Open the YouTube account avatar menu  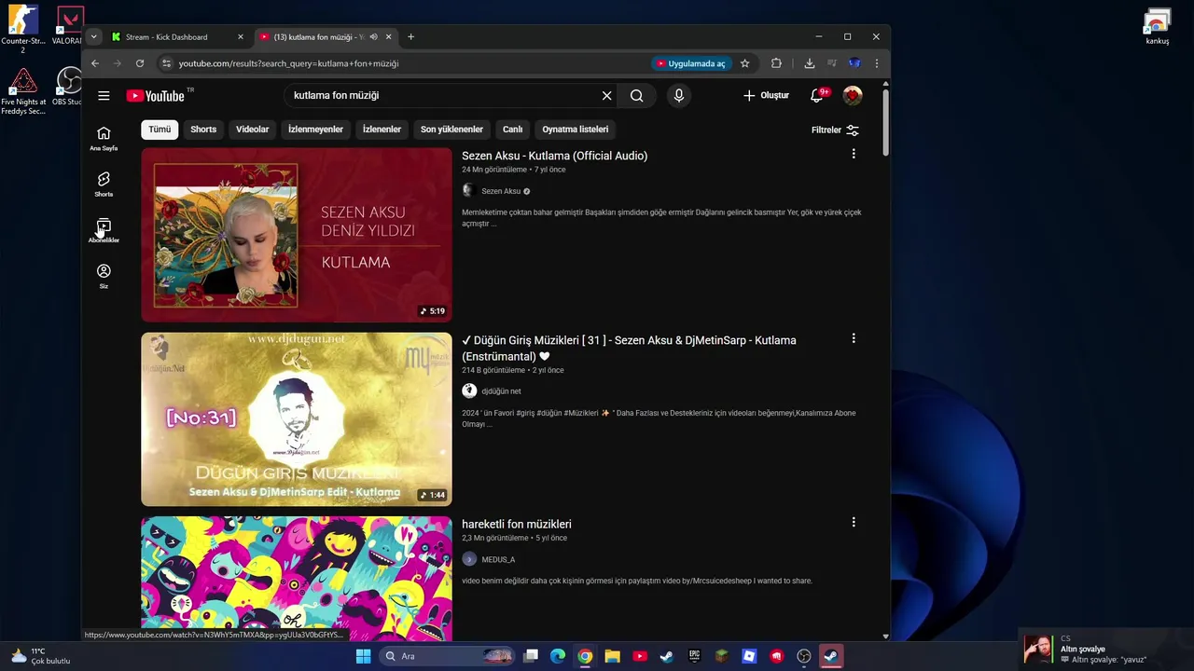[853, 95]
